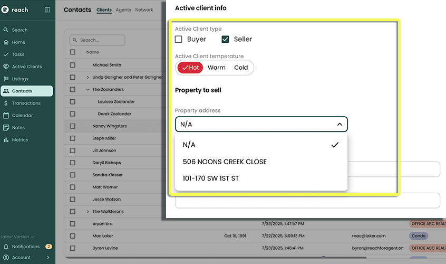
Task: Set client temperature to Warm
Action: click(216, 68)
